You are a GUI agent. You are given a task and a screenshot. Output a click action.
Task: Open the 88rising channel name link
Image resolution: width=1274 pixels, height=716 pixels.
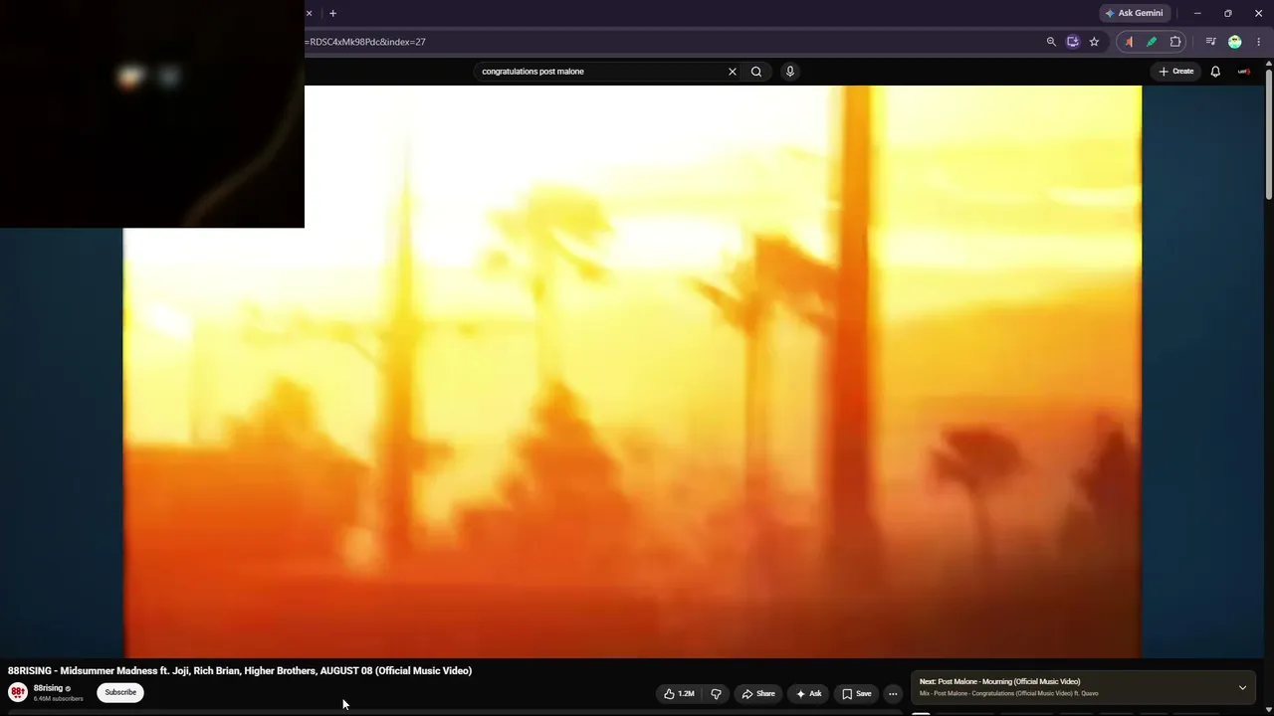tap(48, 688)
